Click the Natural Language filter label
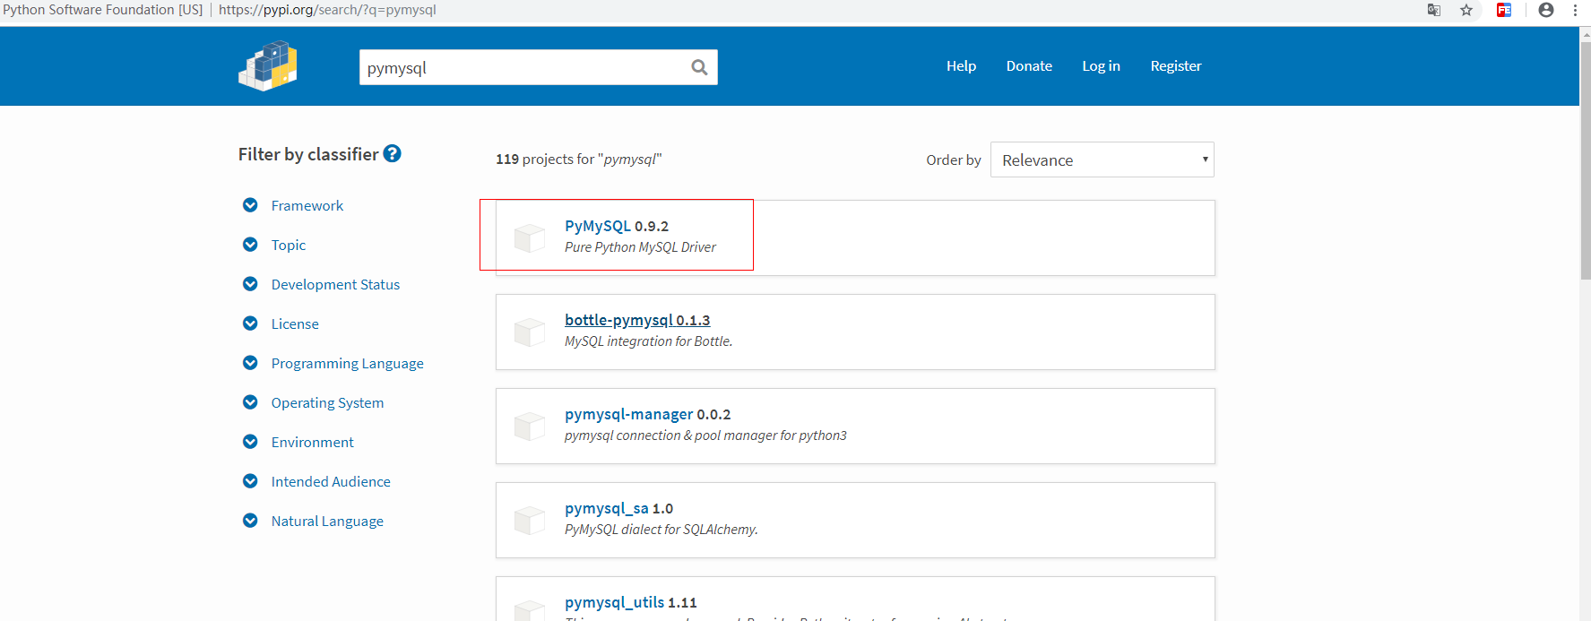 327,521
